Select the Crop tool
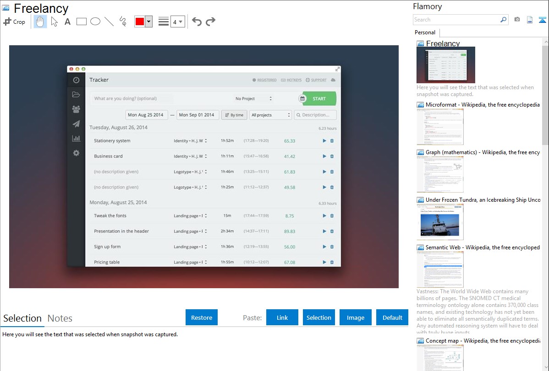Screen dimensions: 549x371 (x=14, y=22)
